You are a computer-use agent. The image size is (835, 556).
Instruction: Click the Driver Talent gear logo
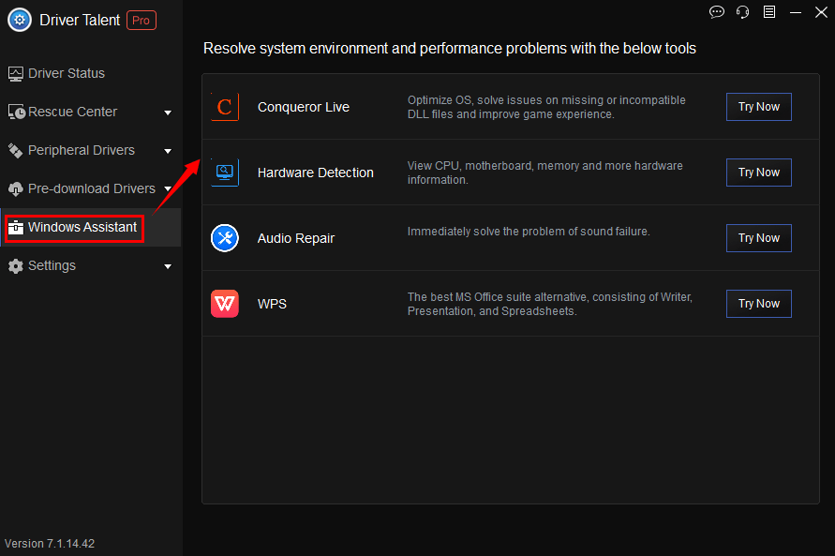pos(20,20)
